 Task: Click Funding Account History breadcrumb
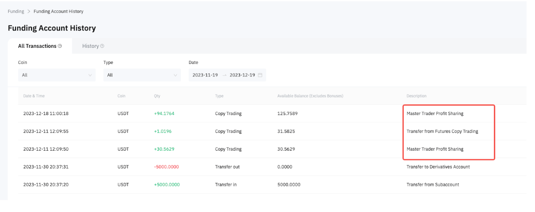[59, 12]
